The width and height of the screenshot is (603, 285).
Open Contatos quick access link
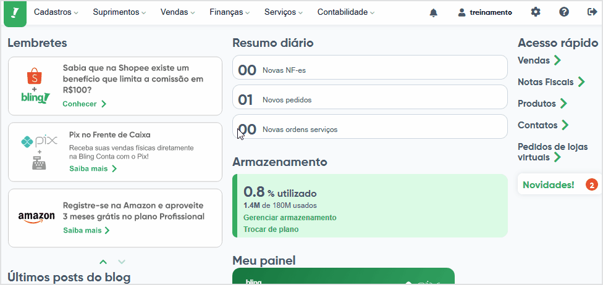pos(538,125)
